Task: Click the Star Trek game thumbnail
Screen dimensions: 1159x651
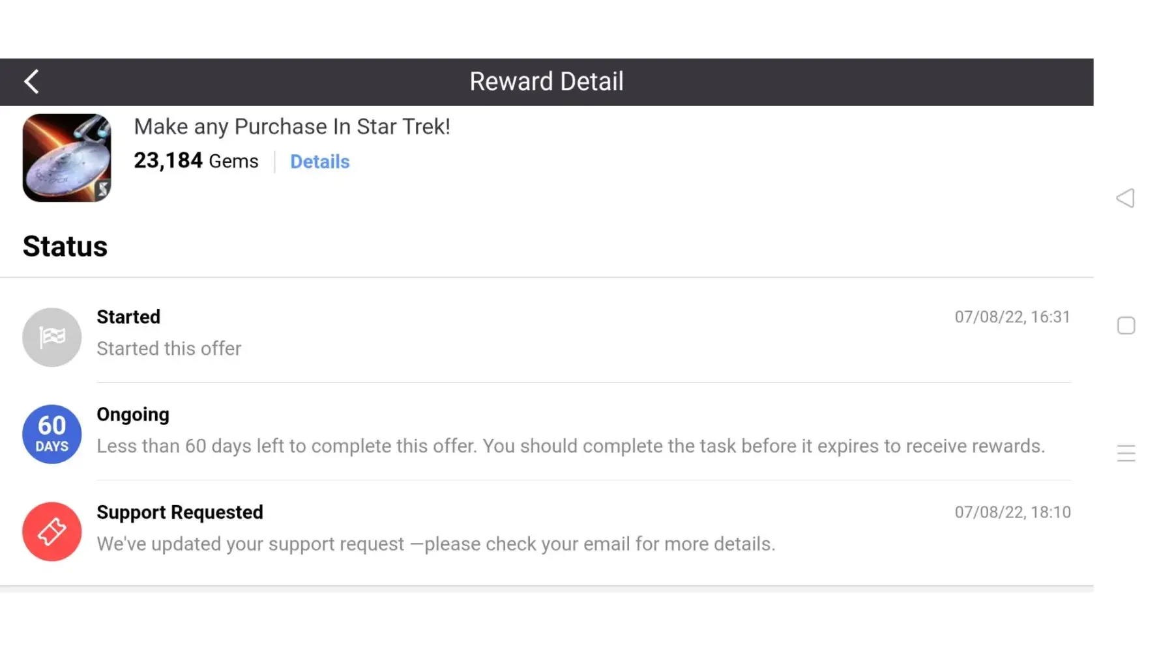Action: coord(66,158)
